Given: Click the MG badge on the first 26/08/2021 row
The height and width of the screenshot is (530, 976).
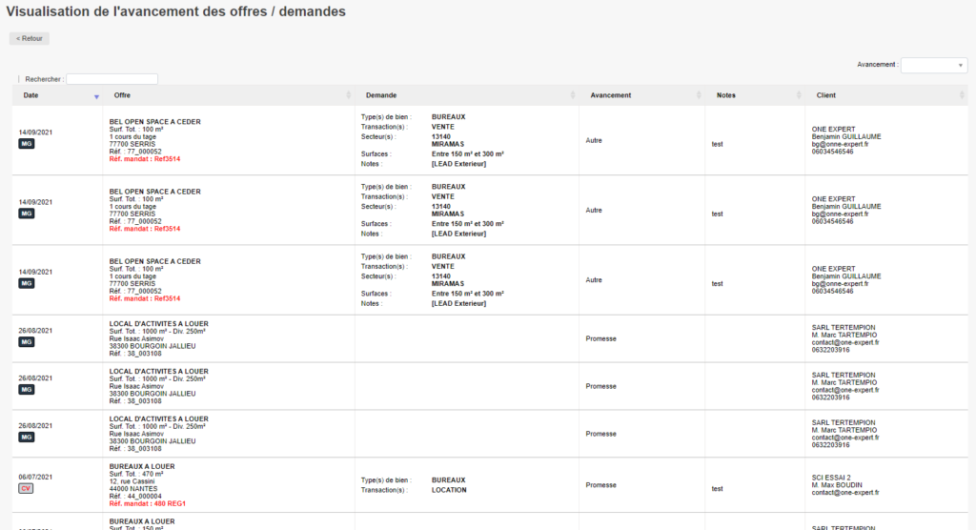Looking at the screenshot, I should point(27,341).
